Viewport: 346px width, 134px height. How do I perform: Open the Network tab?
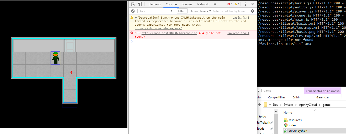(x=203, y=4)
